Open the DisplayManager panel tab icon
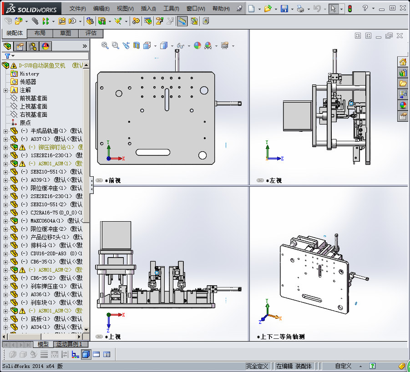The width and height of the screenshot is (410, 372). pos(46,46)
